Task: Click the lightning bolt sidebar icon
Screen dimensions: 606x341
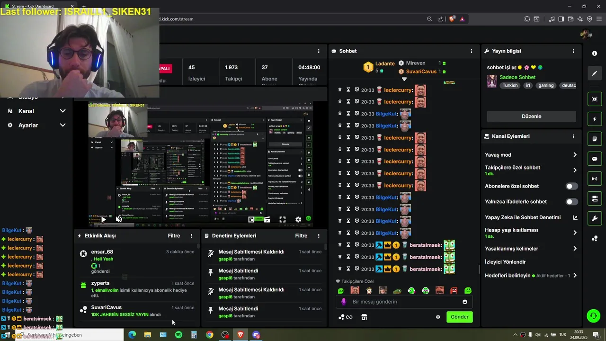Action: point(595,119)
